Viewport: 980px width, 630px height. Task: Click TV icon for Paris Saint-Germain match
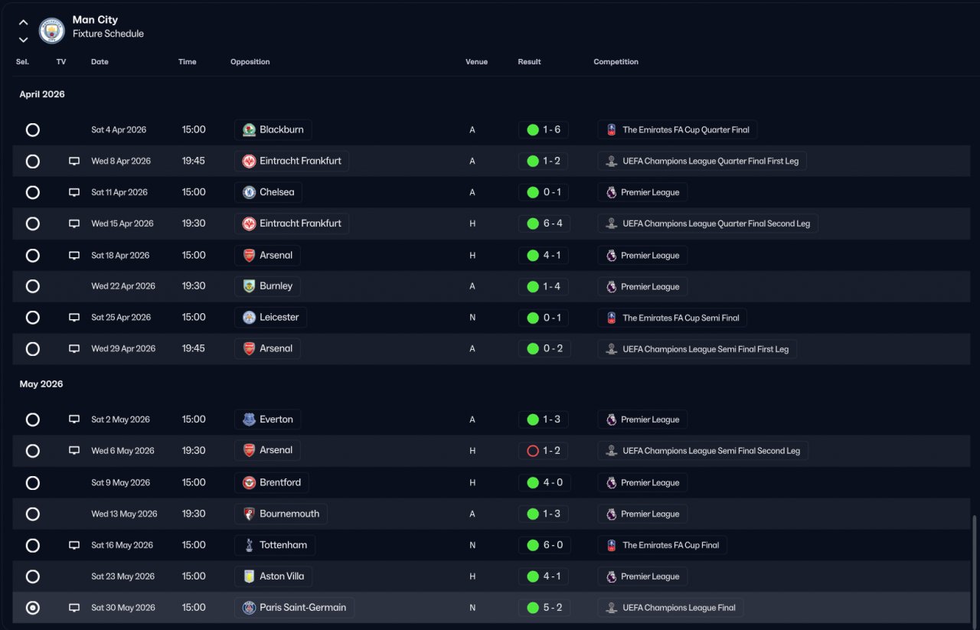point(74,608)
